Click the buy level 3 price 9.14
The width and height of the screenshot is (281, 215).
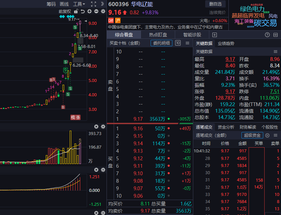pyautogui.click(x=138, y=144)
